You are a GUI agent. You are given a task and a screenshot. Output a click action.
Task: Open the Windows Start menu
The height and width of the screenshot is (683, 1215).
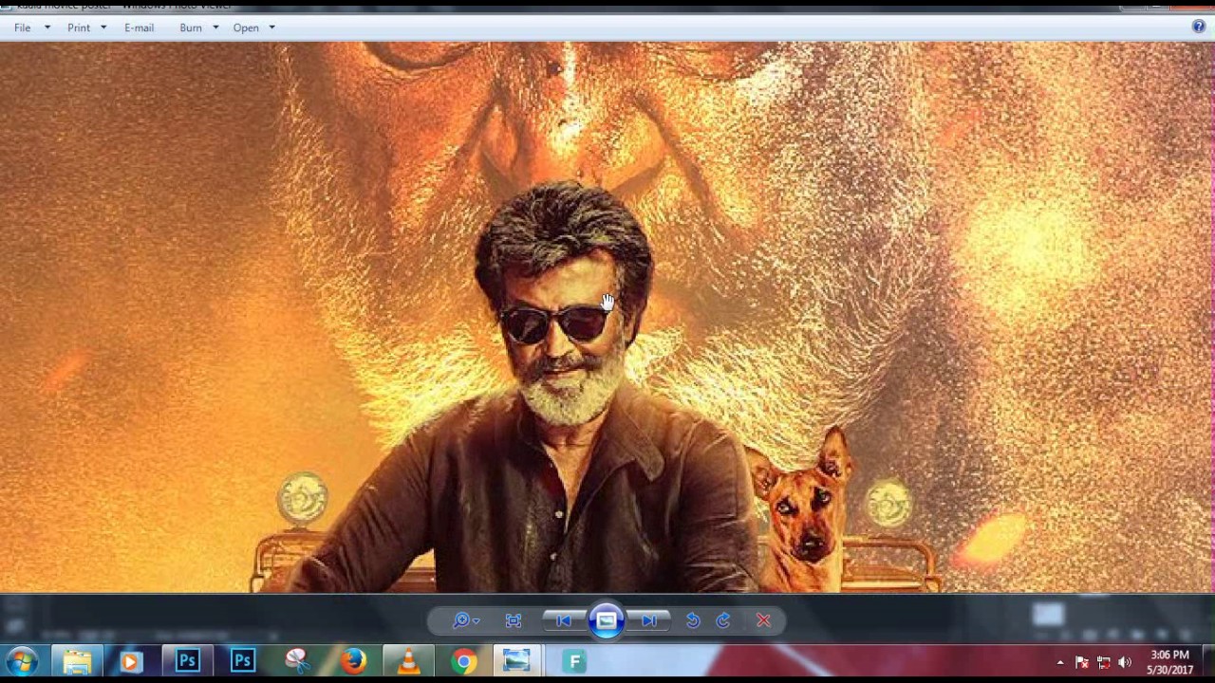tap(22, 661)
